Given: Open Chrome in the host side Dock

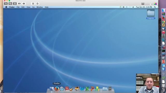Looking at the screenshot, I should pos(163,21).
